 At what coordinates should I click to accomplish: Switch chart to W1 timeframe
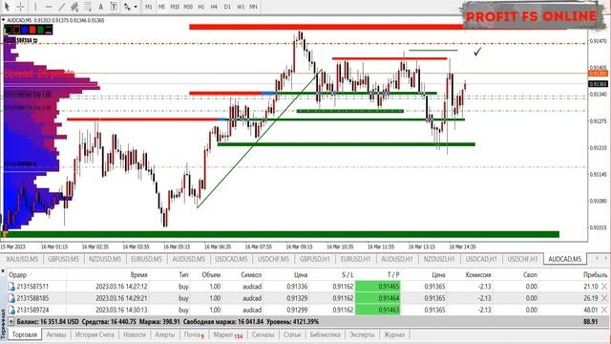(x=241, y=7)
